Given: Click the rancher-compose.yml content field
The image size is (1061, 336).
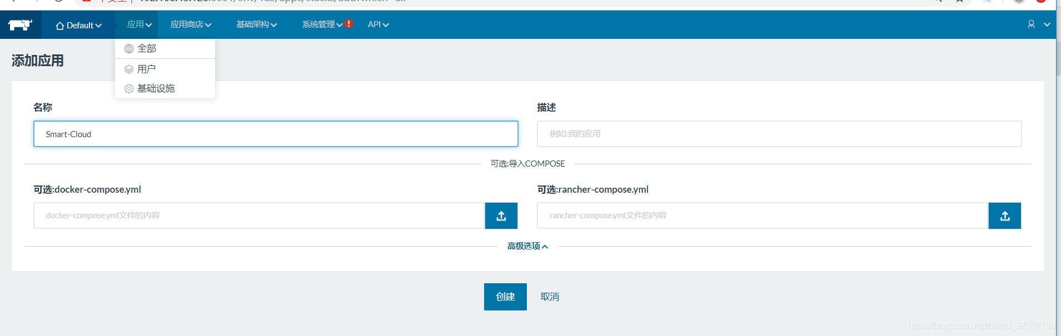Looking at the screenshot, I should (x=763, y=215).
